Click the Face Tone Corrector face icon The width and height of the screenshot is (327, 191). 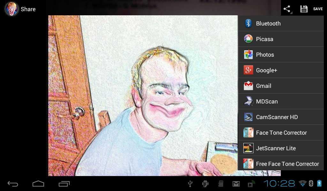point(248,132)
